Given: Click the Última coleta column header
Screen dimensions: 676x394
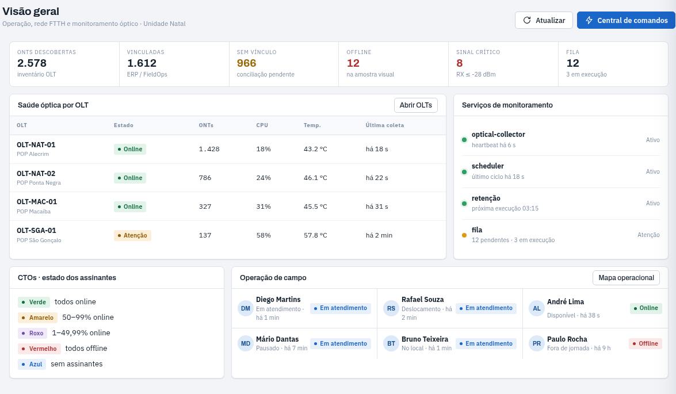Looking at the screenshot, I should [384, 125].
